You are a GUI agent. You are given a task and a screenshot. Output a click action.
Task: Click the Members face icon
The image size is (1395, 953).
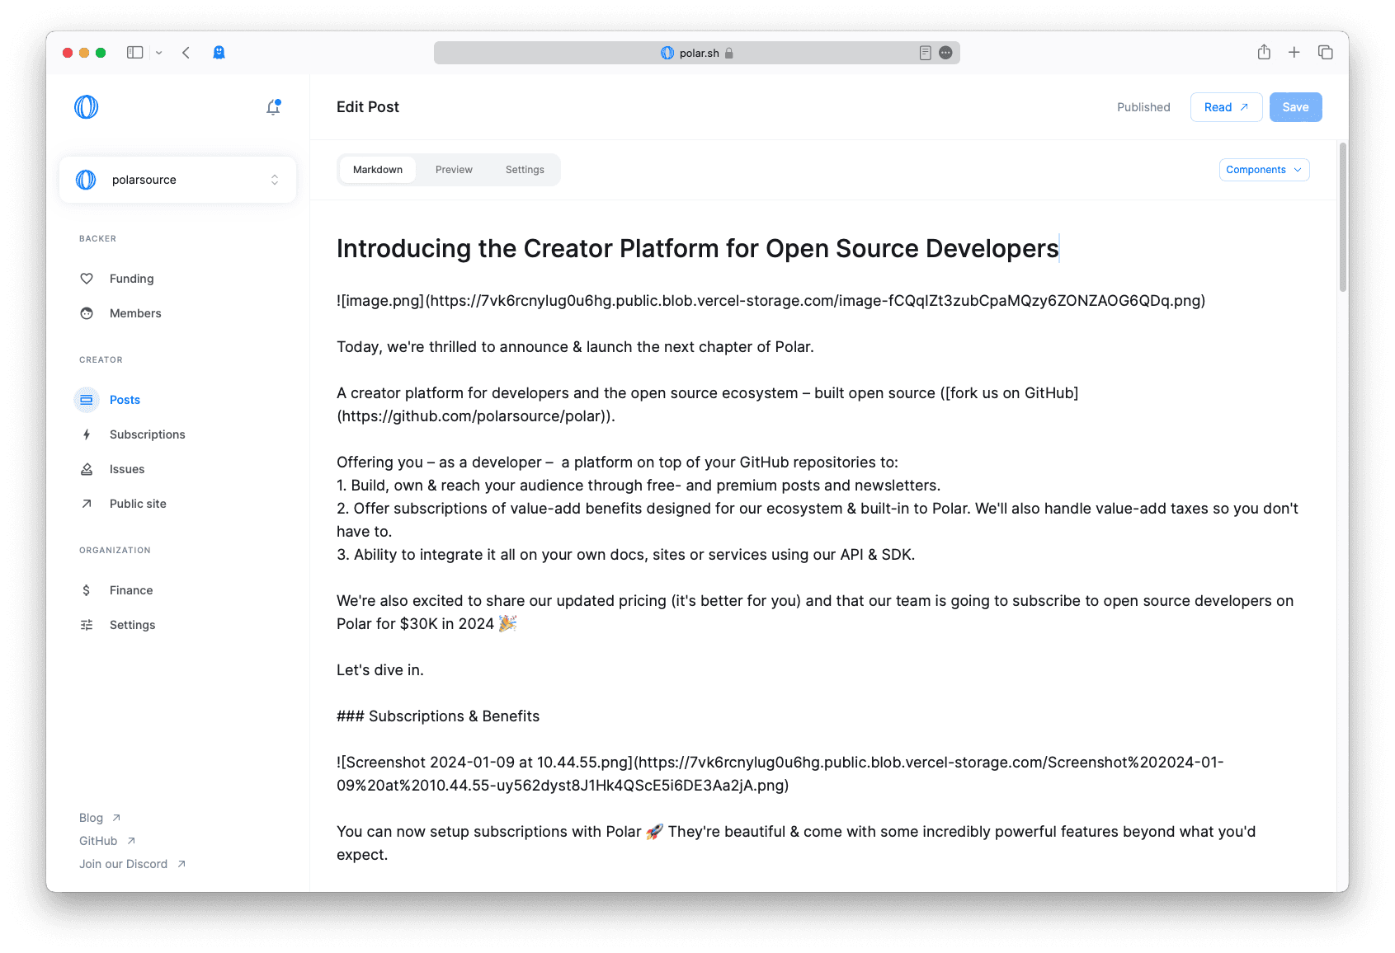coord(87,313)
